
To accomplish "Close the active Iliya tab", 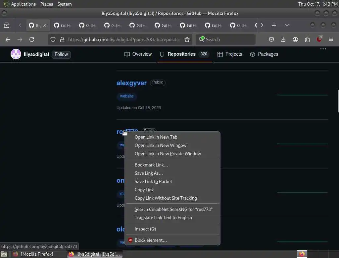I will (45, 25).
